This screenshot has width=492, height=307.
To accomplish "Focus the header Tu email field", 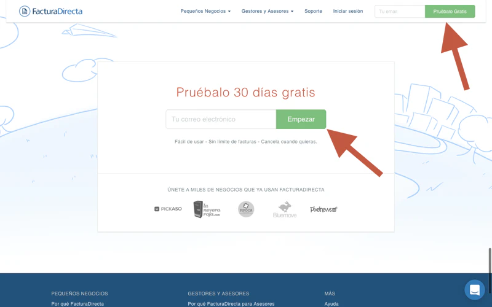I will (399, 11).
